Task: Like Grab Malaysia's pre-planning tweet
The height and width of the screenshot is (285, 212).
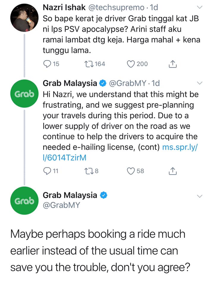Action: pos(131,171)
